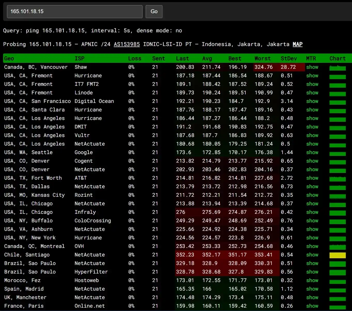Show MTR for Ashburn NetActuate row

(312, 229)
